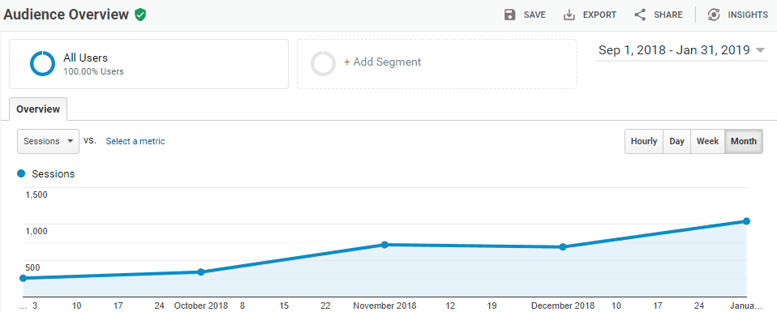Click the EXPORT download icon
777x312 pixels.
569,15
